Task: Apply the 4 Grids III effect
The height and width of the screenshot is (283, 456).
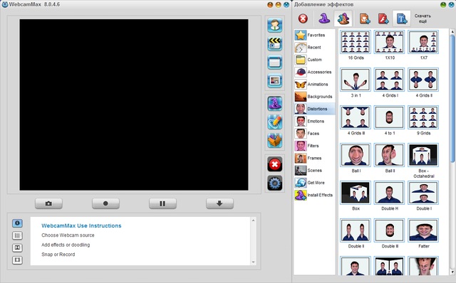Action: coord(356,117)
